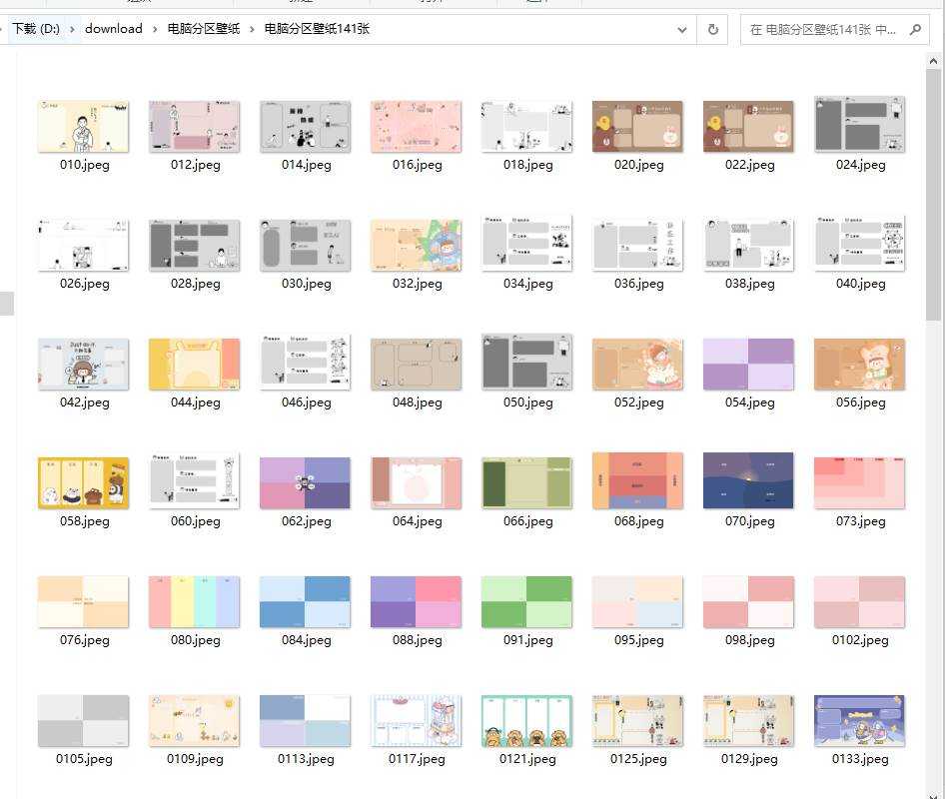
Task: Click the refresh icon beside address bar
Action: [x=711, y=29]
